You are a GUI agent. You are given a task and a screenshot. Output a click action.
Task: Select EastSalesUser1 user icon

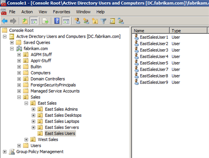click(137, 37)
